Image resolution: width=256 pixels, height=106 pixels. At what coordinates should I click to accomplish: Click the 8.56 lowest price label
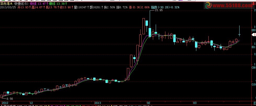coord(10,99)
